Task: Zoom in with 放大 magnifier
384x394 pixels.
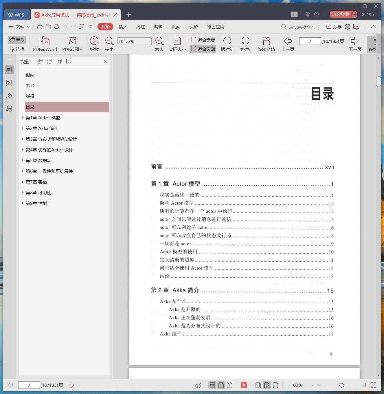Action: click(x=159, y=44)
